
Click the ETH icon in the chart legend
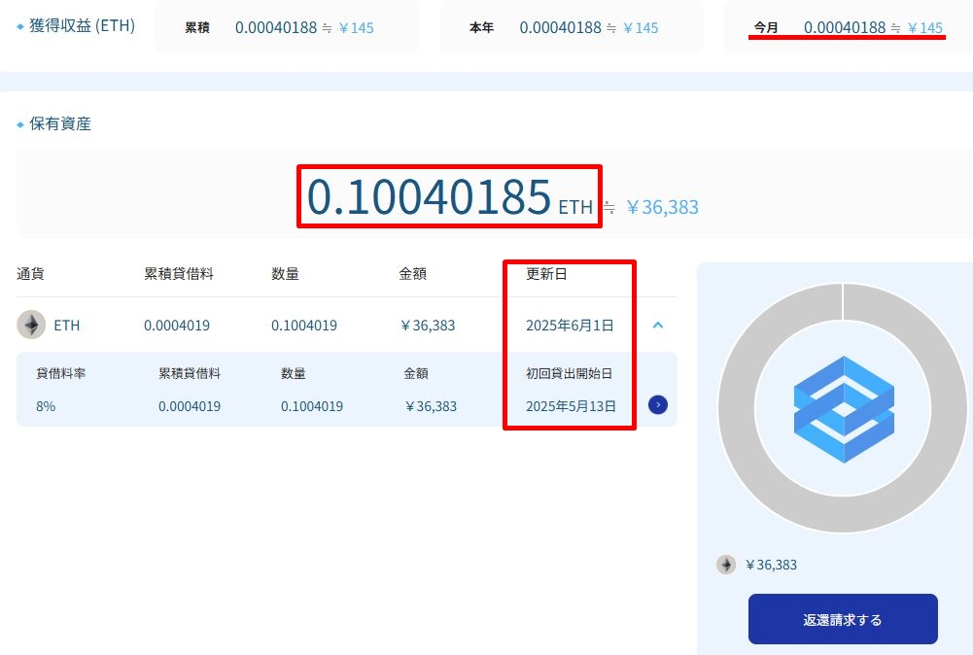point(726,565)
